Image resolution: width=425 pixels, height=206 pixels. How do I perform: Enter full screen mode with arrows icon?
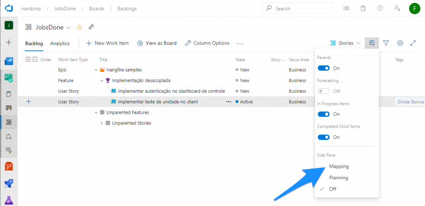tap(413, 43)
